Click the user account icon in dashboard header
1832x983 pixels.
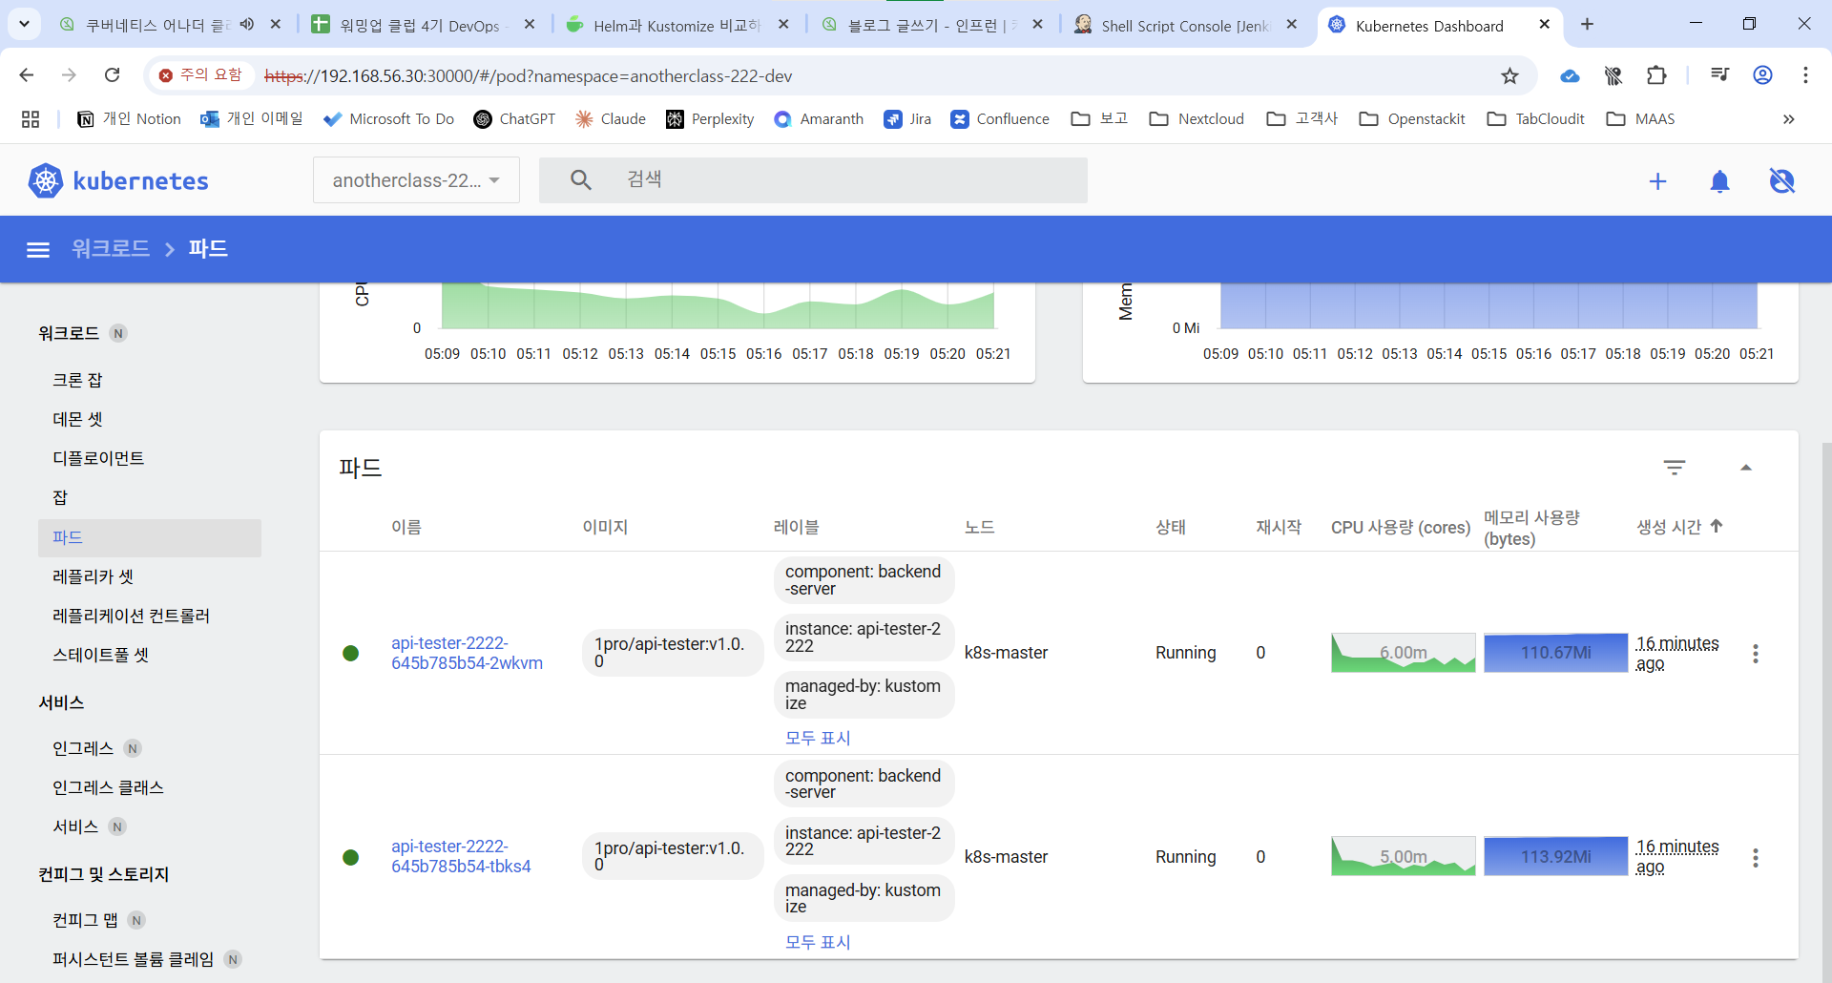click(x=1781, y=181)
